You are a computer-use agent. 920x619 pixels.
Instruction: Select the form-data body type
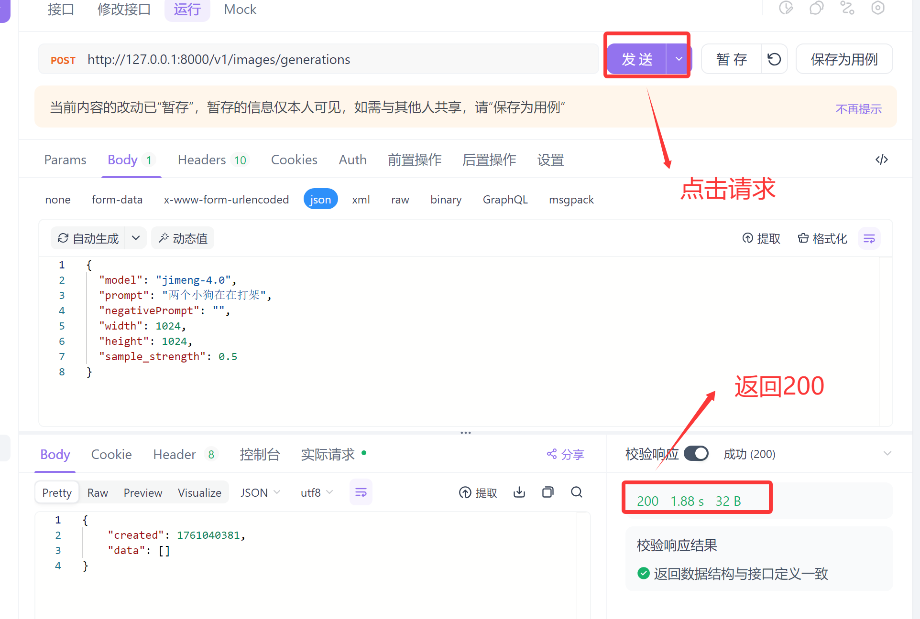117,200
